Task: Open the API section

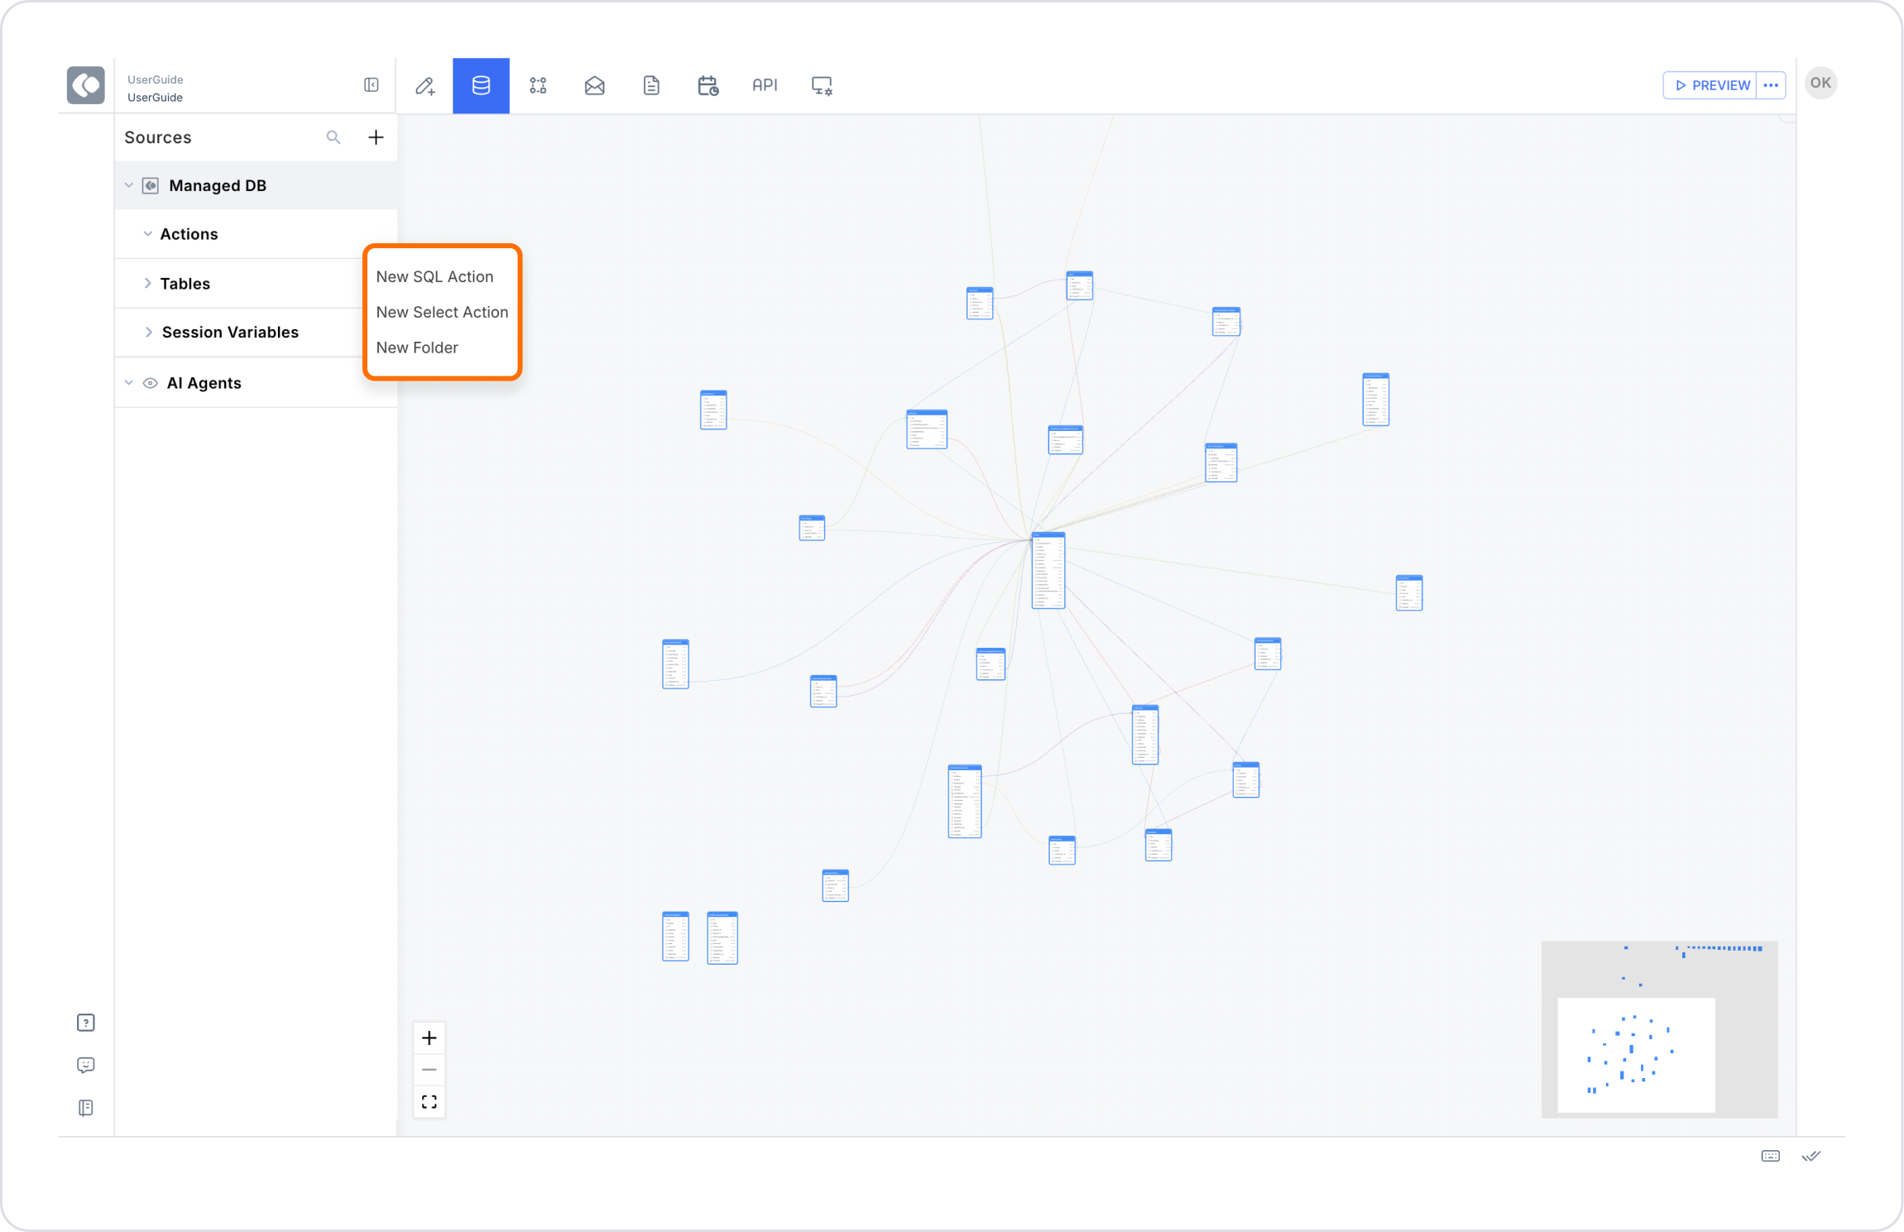Action: tap(765, 85)
